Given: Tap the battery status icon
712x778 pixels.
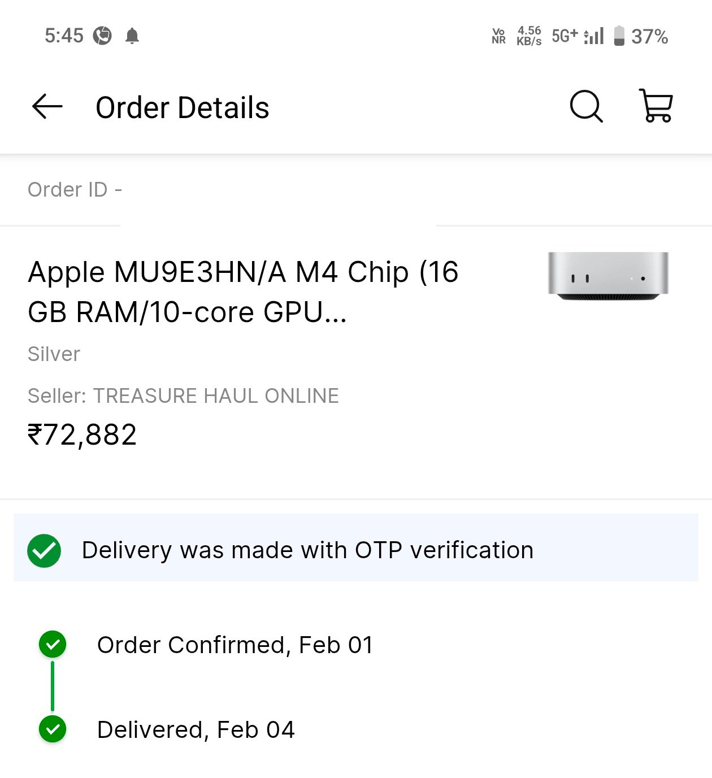Looking at the screenshot, I should (x=619, y=36).
